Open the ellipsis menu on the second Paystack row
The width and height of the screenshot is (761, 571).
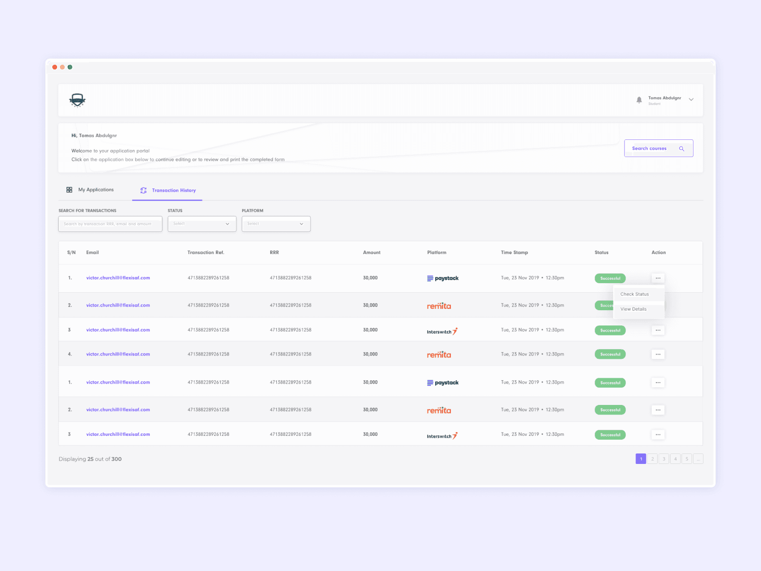tap(658, 382)
